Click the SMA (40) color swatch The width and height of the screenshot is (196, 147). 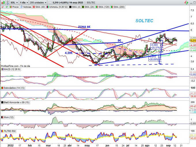[34, 7]
